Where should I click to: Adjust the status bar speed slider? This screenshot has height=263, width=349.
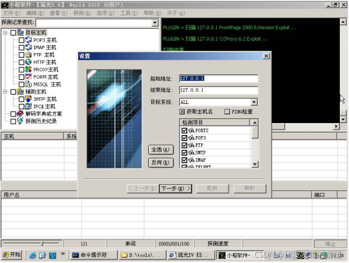[42, 243]
